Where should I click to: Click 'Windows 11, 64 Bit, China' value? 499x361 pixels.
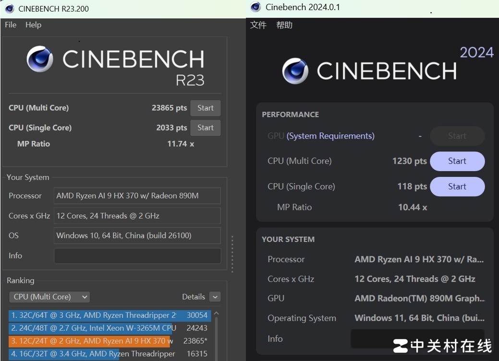[x=419, y=318]
